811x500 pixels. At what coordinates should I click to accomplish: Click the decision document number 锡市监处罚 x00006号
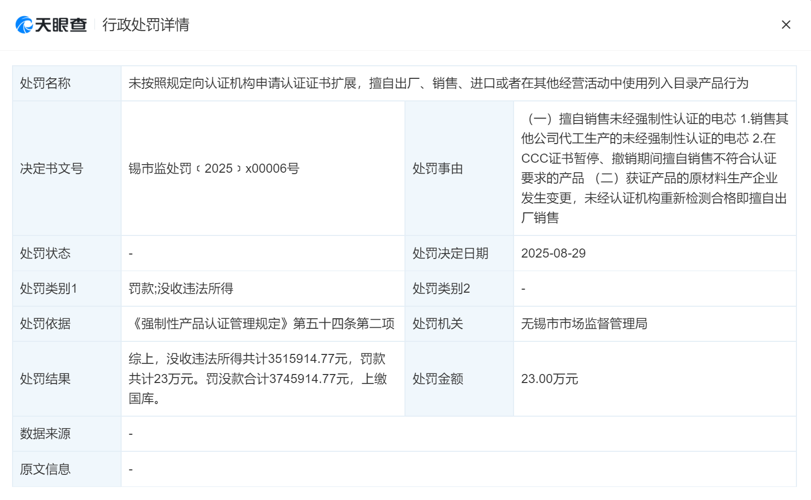[214, 169]
